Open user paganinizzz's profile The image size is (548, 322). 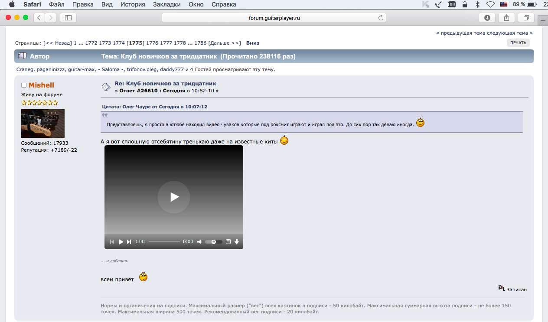click(x=50, y=69)
